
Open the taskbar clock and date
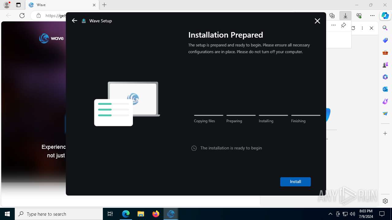366,214
